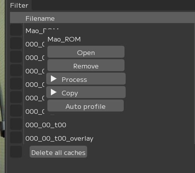Toggle checkbox beside 000_00_t00
Image resolution: width=195 pixels, height=173 pixels.
(x=16, y=124)
